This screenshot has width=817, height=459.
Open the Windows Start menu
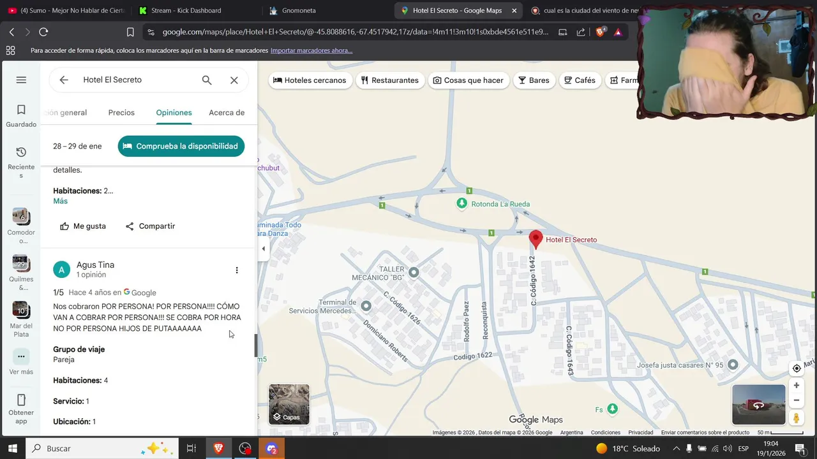pyautogui.click(x=12, y=448)
